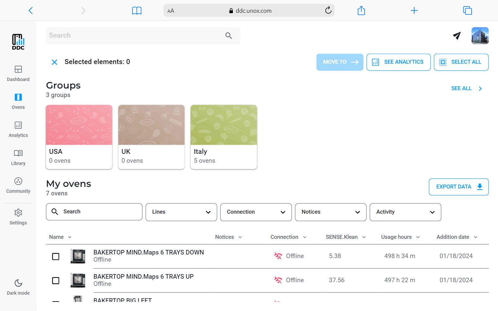
Task: Open Settings gear in sidebar
Action: tap(18, 217)
